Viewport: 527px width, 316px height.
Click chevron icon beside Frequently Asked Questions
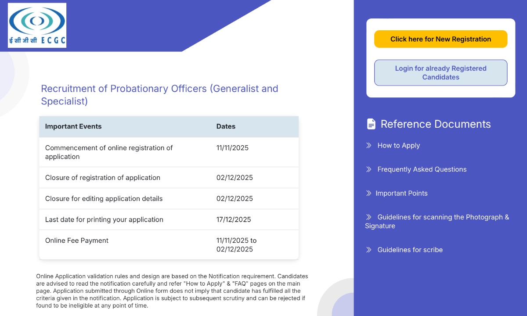pos(369,169)
